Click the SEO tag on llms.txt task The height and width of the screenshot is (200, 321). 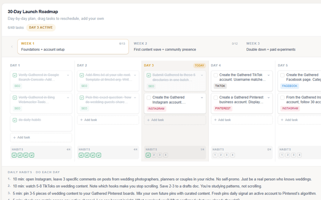click(84, 86)
